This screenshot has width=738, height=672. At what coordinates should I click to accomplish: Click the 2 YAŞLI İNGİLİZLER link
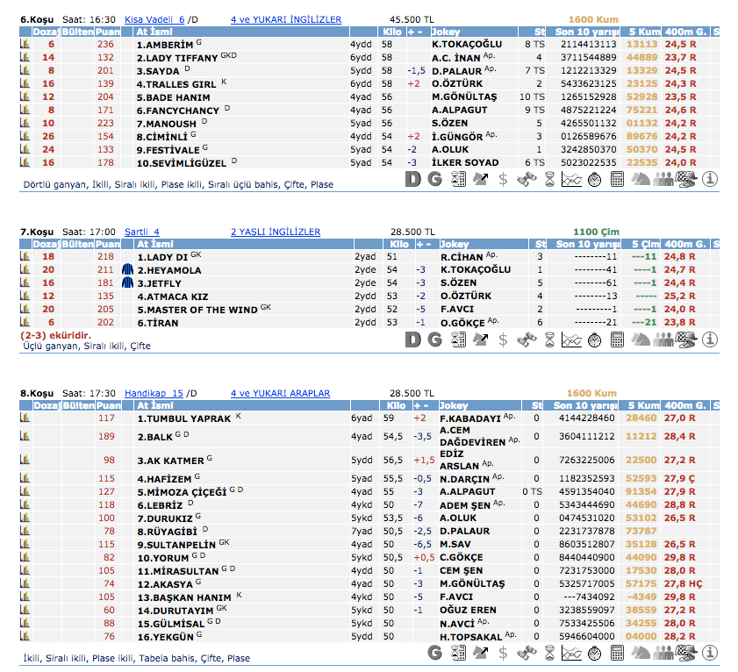coord(275,232)
